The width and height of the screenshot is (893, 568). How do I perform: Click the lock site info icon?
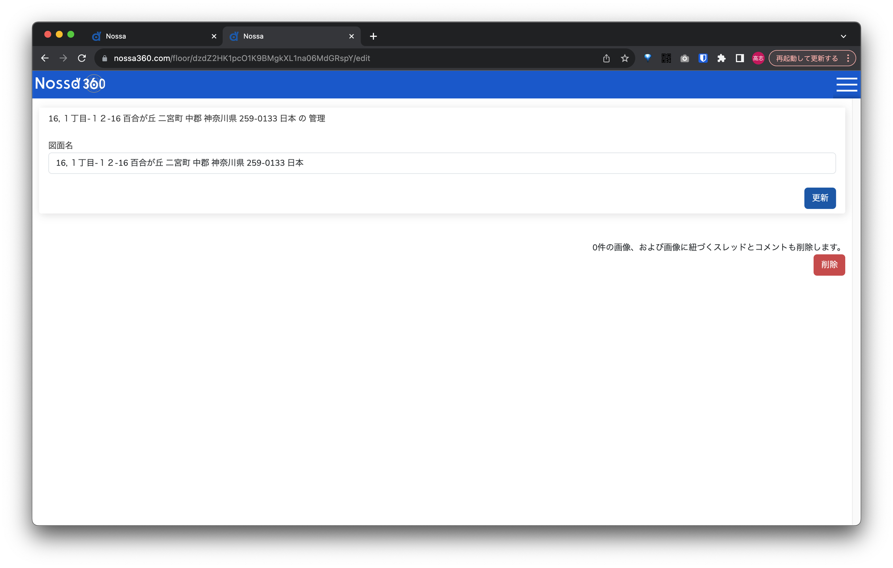(105, 58)
